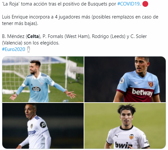Screen dimensions: 168x150
Task: Click the Luis Enrique sentence text
Action: tap(80, 20)
